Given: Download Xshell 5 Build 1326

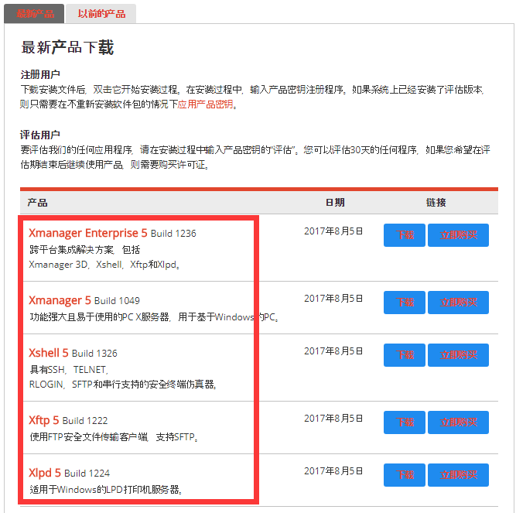Looking at the screenshot, I should [405, 355].
